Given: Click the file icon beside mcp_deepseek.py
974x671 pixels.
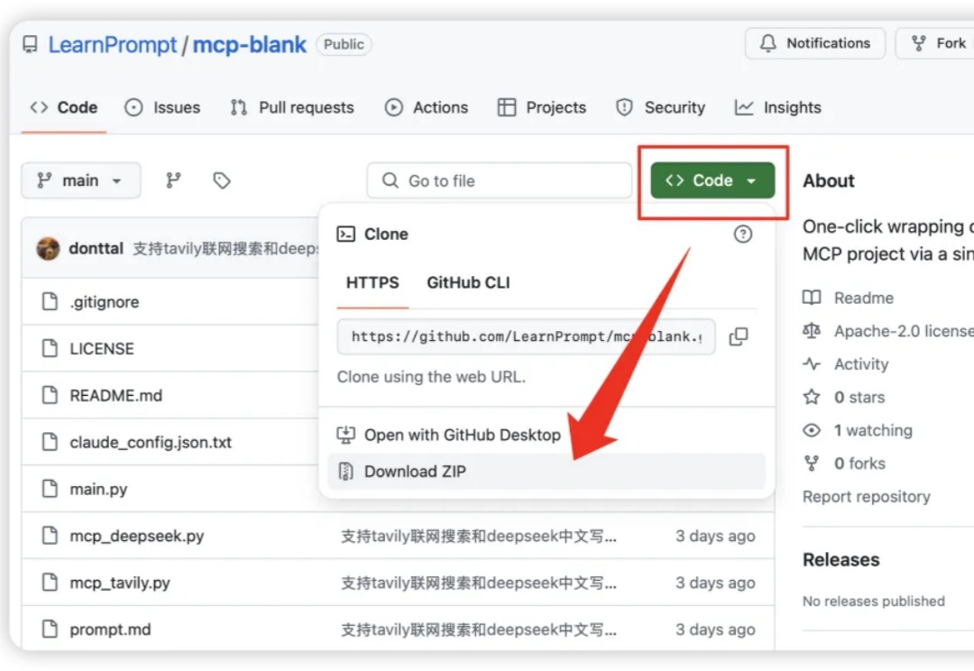Looking at the screenshot, I should click(x=50, y=536).
